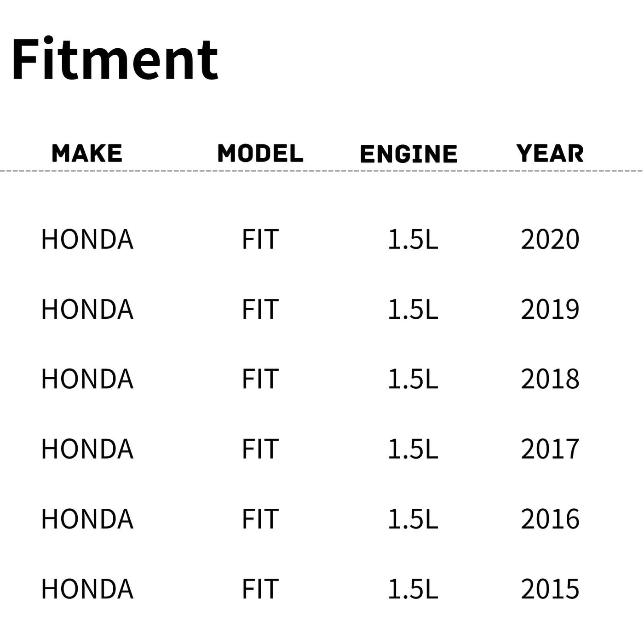Select the 2016 year cell
This screenshot has width=644, height=644.
(550, 519)
